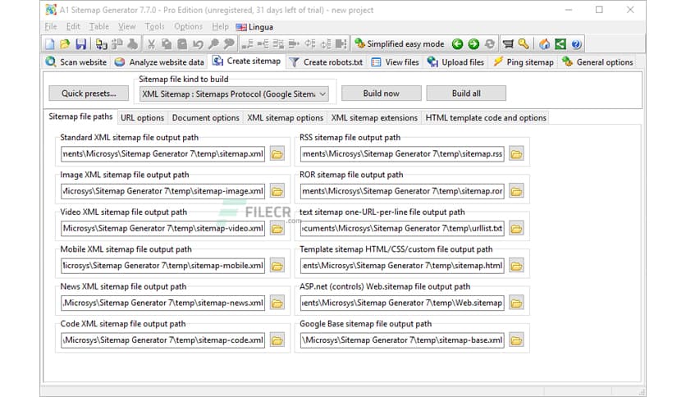686x397 pixels.
Task: Click the Open project folder icon
Action: pyautogui.click(x=65, y=44)
